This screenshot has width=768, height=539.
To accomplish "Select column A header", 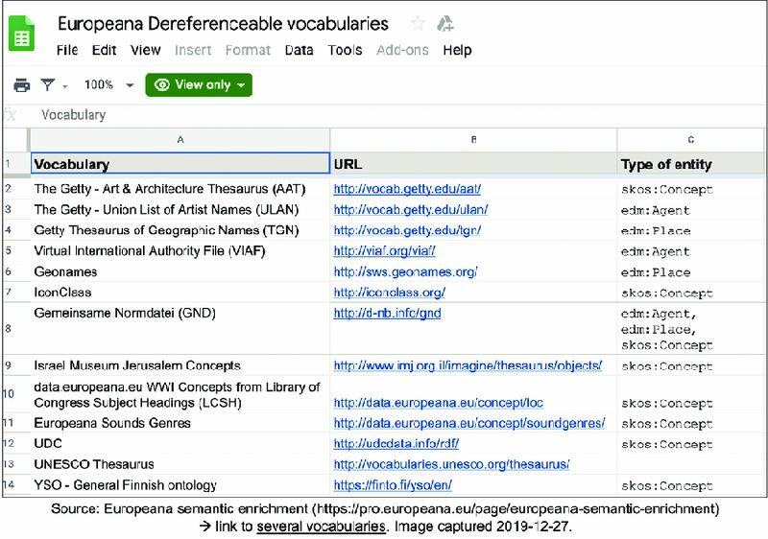I will point(180,140).
